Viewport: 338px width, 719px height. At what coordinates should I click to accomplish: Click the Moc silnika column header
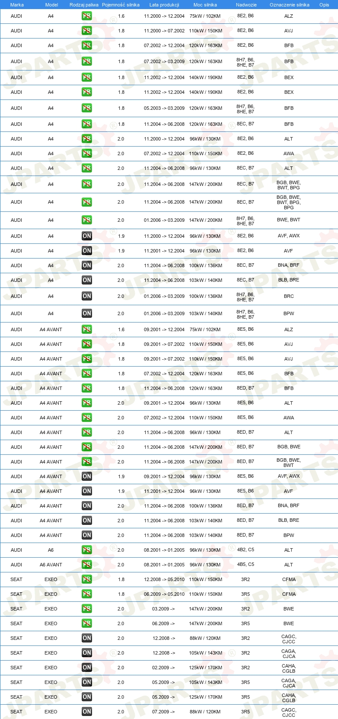pos(205,5)
